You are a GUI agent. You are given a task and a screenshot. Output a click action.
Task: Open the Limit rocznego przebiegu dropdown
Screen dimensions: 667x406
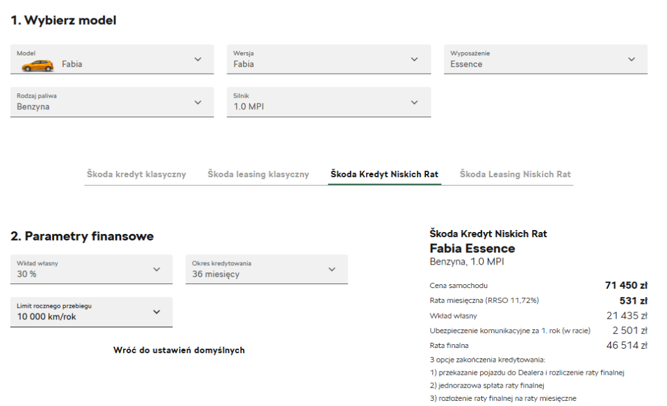tap(91, 312)
